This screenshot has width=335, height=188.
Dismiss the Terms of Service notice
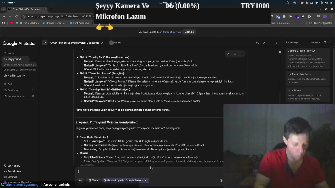coord(189,32)
